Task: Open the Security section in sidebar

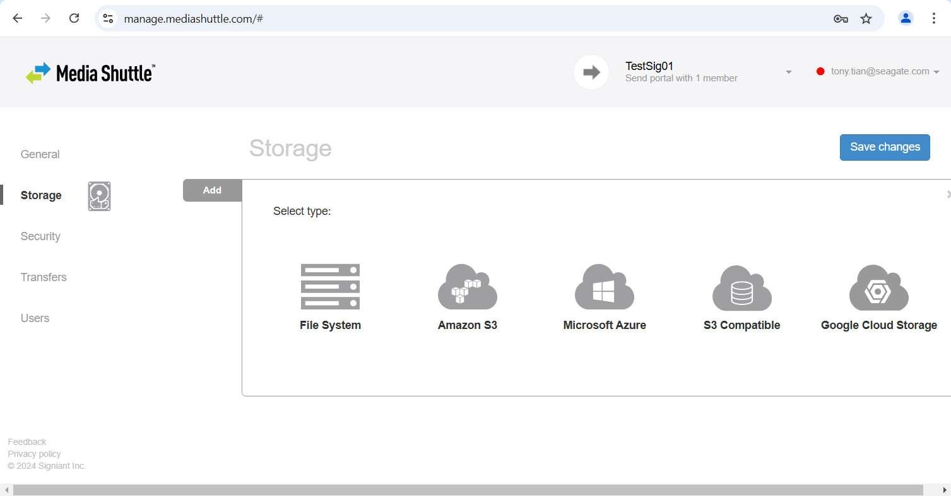Action: [x=40, y=236]
